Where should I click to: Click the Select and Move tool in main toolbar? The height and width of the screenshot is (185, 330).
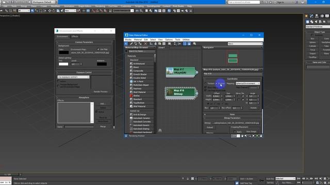tap(49, 11)
